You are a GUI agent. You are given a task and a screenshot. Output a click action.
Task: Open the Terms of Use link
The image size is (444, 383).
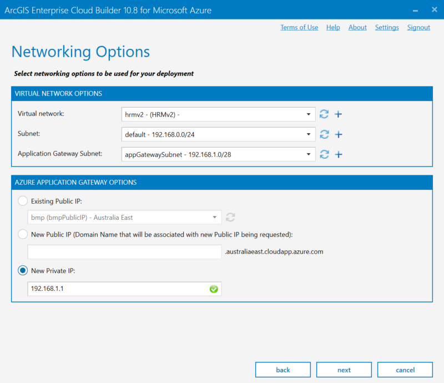299,27
